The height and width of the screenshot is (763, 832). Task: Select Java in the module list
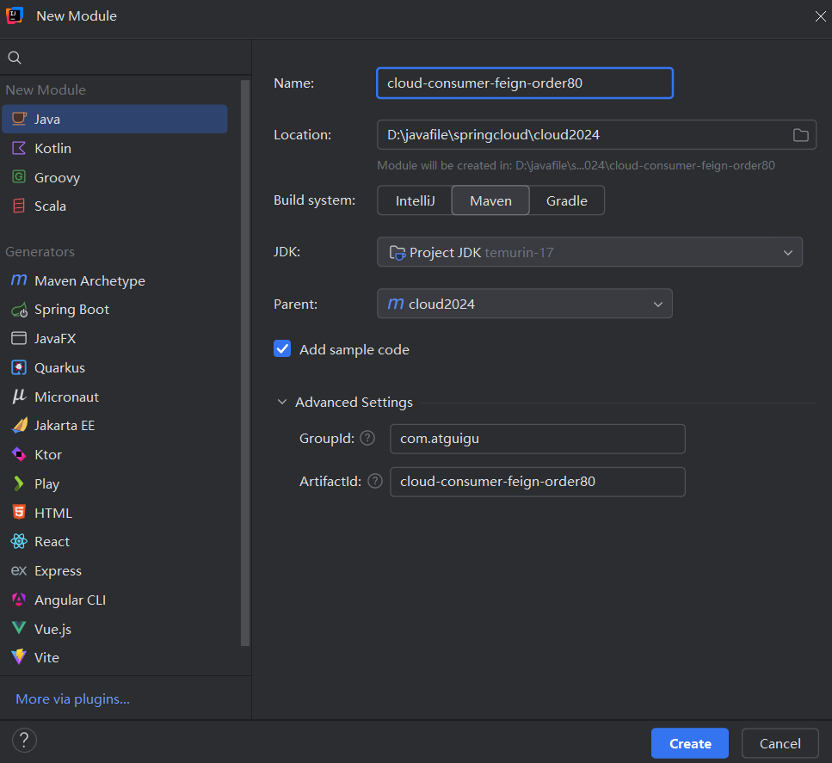[114, 119]
